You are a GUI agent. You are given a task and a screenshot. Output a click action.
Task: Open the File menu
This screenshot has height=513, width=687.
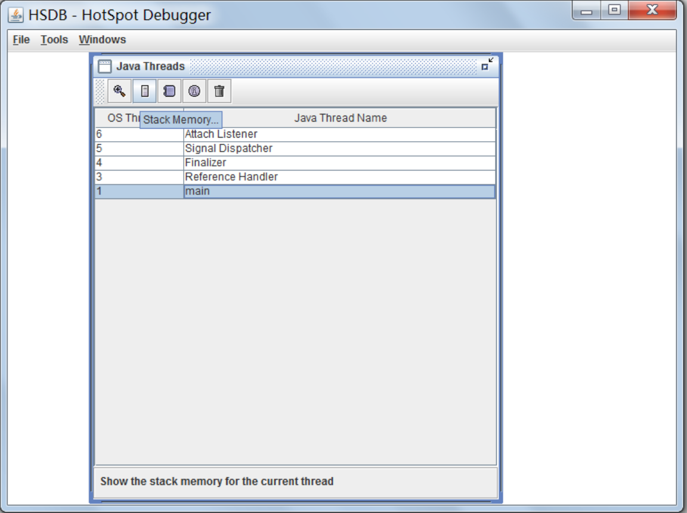[x=21, y=40]
